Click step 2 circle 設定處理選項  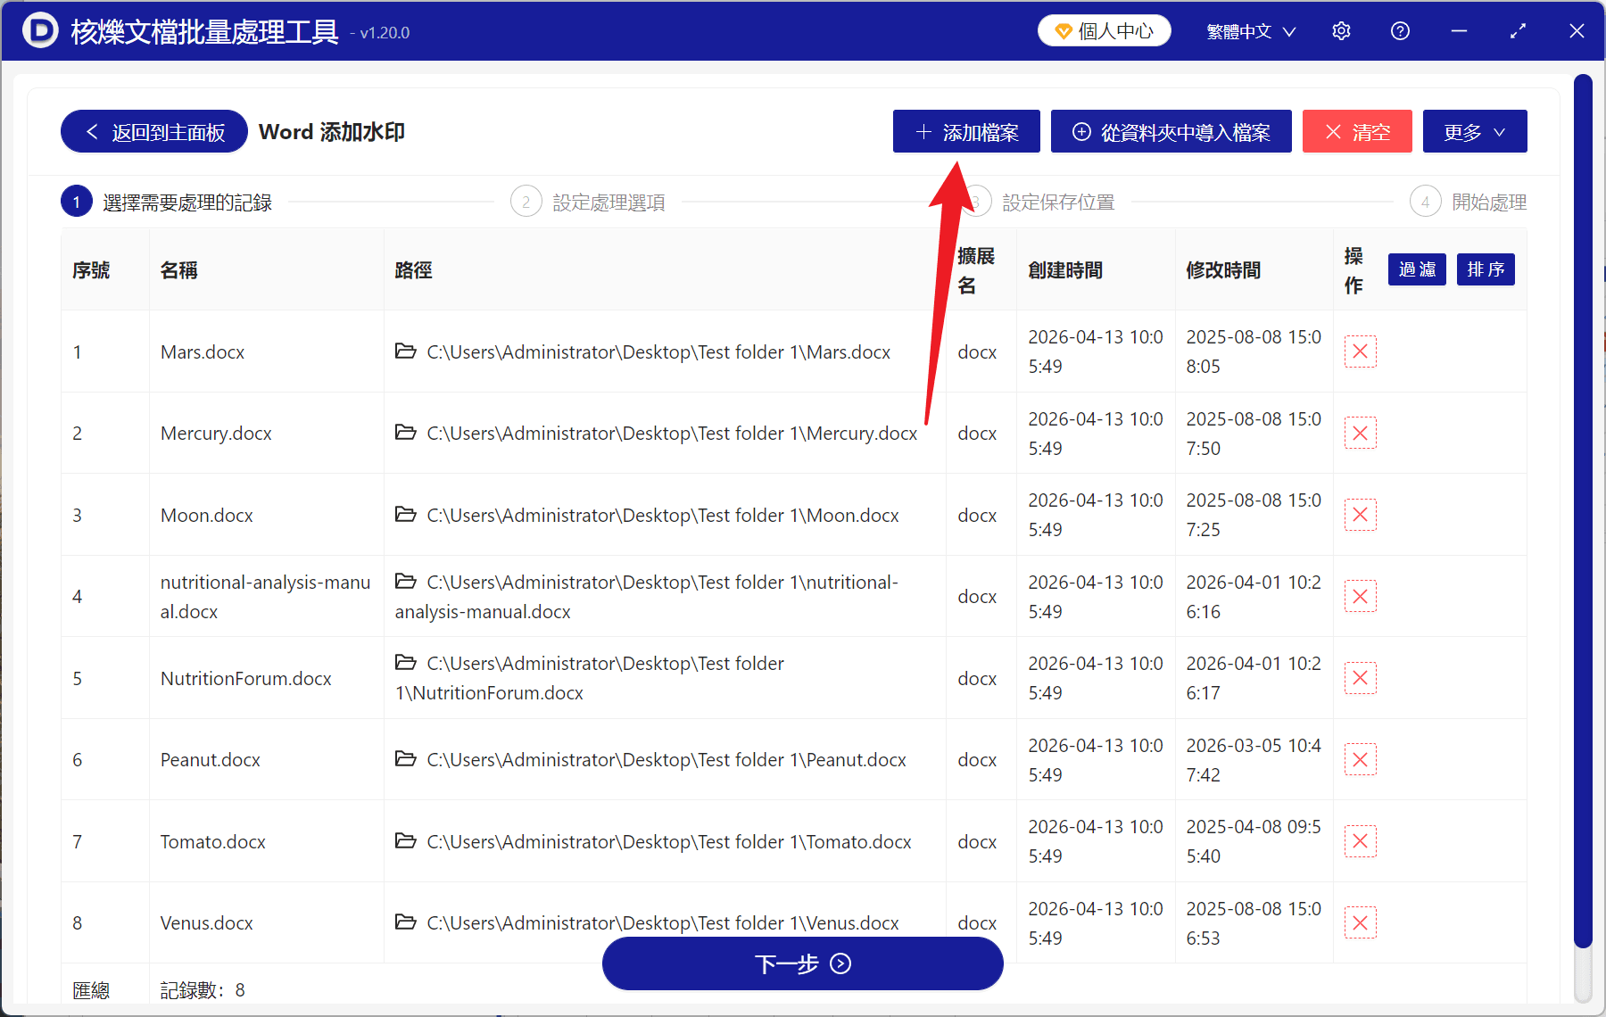[526, 201]
